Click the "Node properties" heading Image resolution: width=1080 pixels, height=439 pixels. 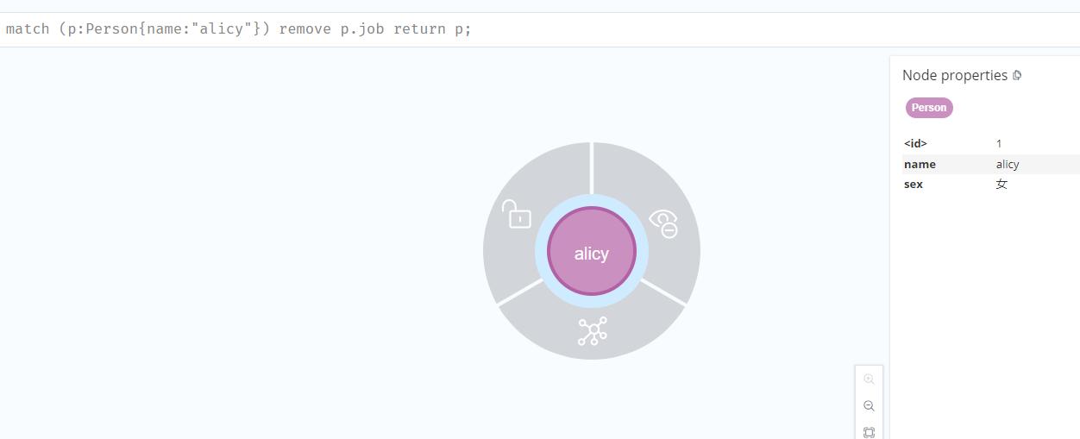click(x=954, y=75)
